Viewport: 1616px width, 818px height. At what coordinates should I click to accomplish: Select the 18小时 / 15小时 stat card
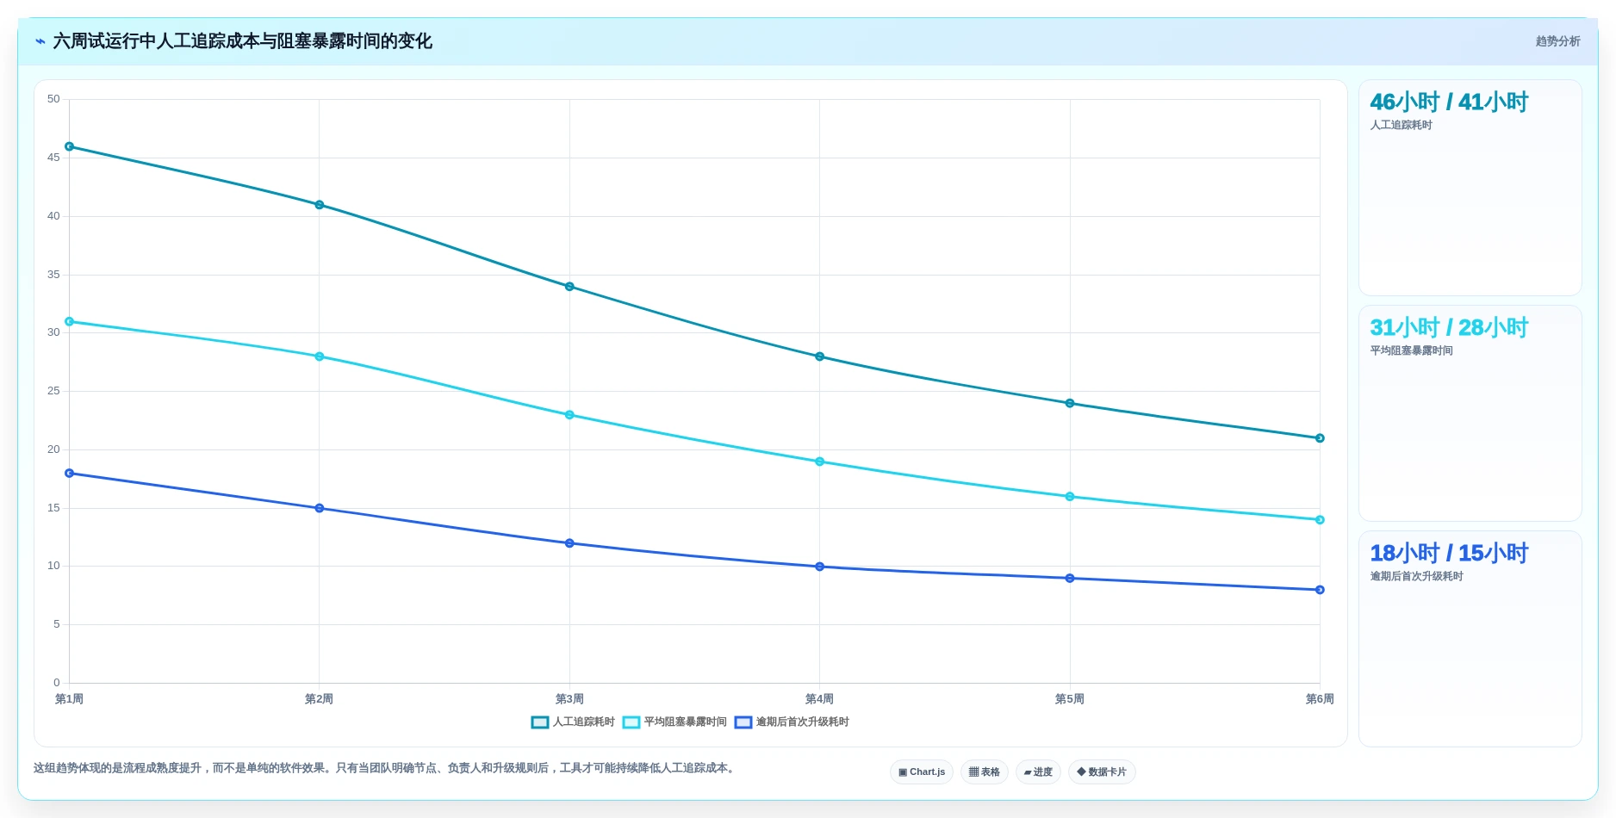(x=1470, y=639)
